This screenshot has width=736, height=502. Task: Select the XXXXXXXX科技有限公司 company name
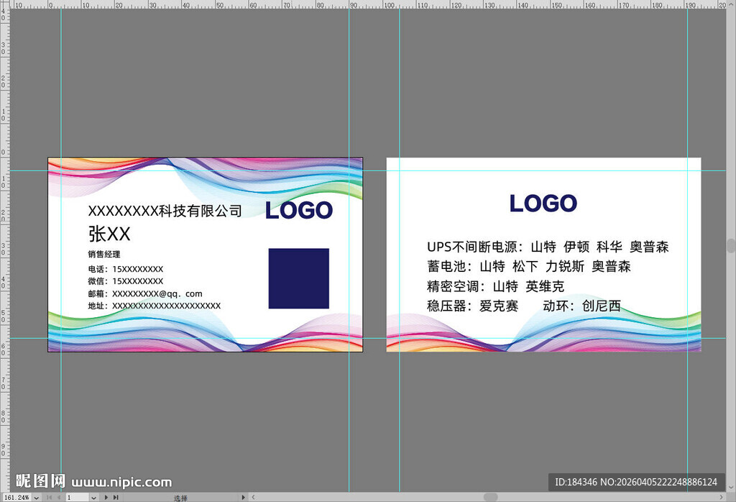165,211
